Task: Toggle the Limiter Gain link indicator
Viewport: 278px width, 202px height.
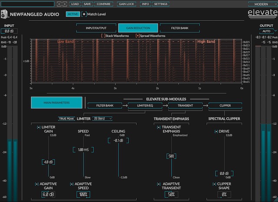Action: point(39,127)
